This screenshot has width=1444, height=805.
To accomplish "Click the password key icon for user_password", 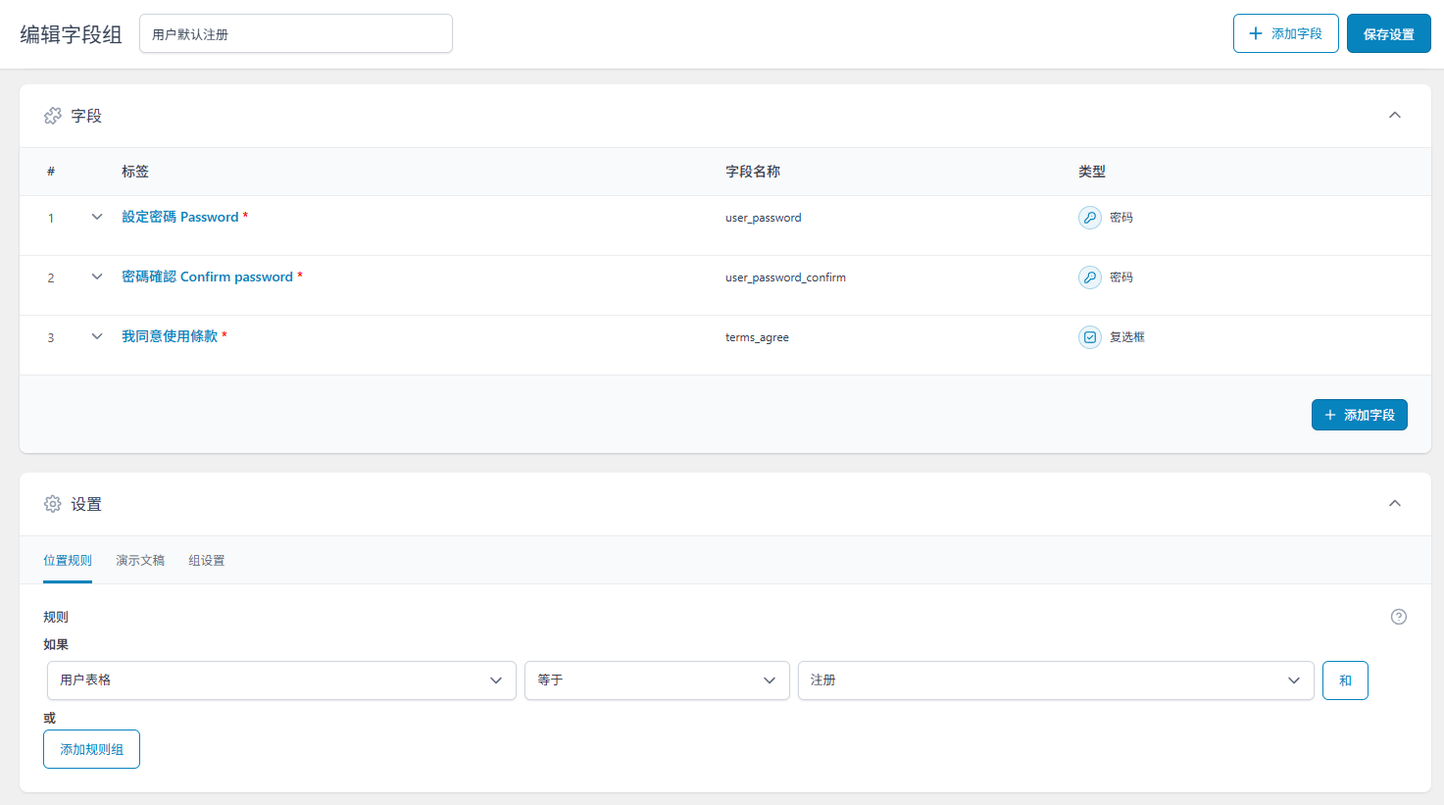I will click(x=1089, y=218).
